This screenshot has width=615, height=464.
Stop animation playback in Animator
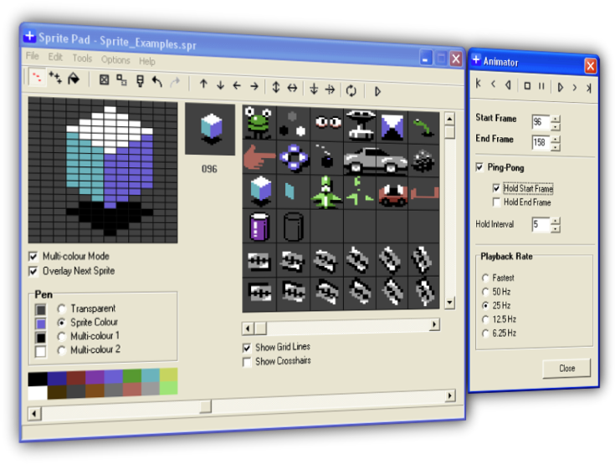pyautogui.click(x=527, y=85)
